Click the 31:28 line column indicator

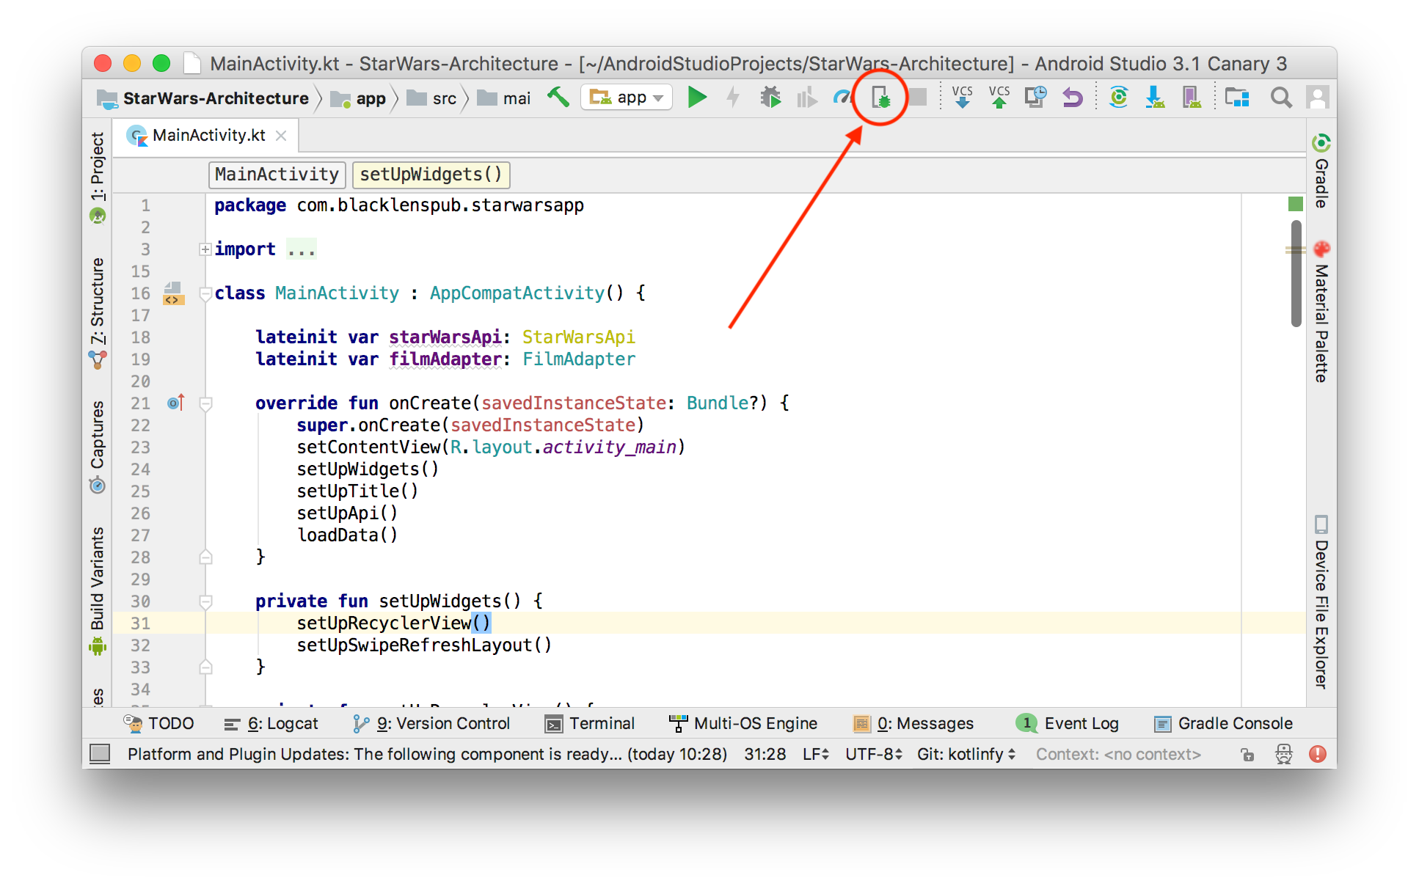[x=765, y=754]
